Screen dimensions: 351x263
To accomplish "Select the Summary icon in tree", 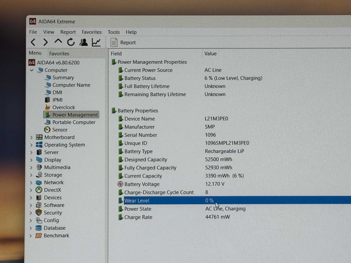I will click(48, 78).
